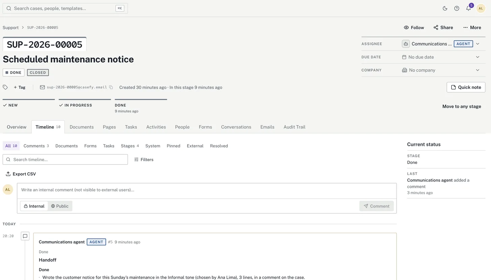Expand the Assignee dropdown chevron
This screenshot has height=280, width=491.
pyautogui.click(x=478, y=44)
